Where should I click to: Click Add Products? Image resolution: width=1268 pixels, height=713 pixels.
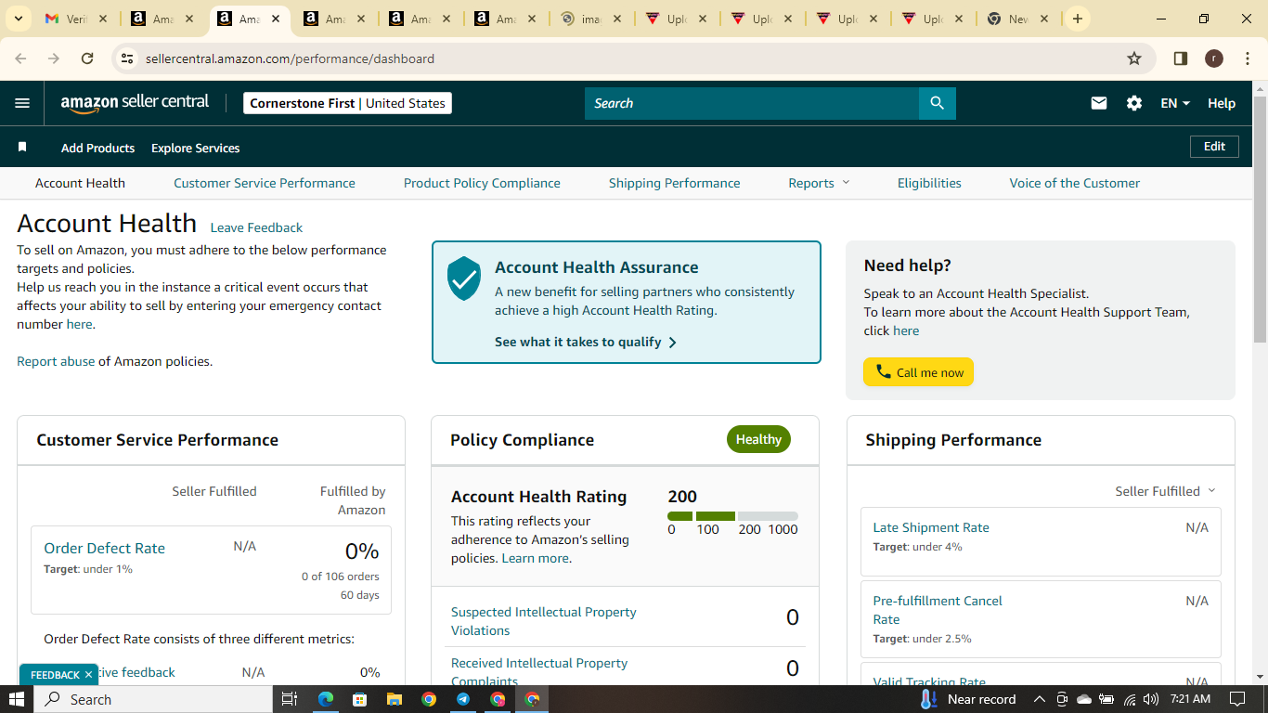[x=97, y=148]
